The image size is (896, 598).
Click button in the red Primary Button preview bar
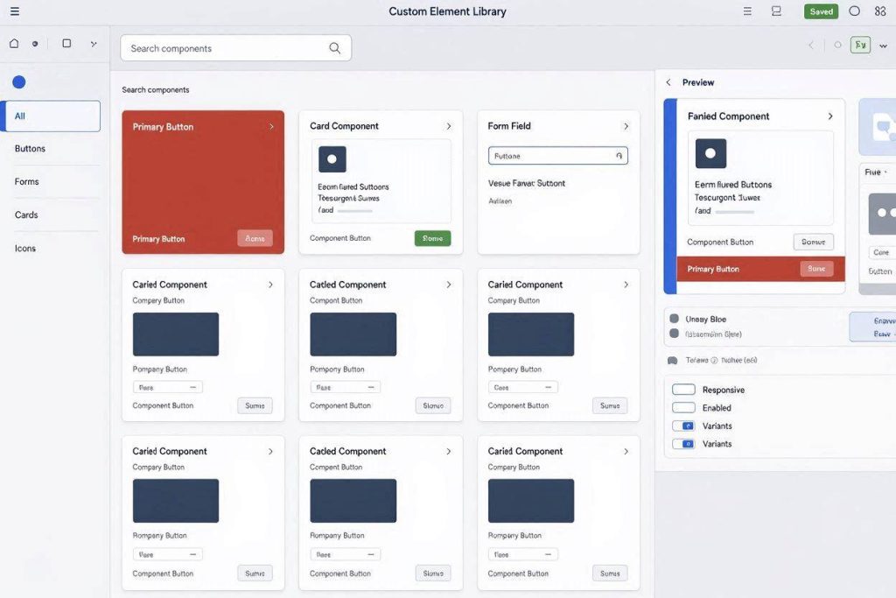(x=816, y=269)
